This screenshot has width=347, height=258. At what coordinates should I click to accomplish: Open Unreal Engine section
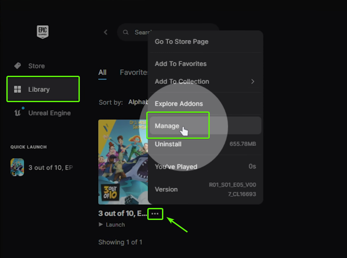(42, 113)
